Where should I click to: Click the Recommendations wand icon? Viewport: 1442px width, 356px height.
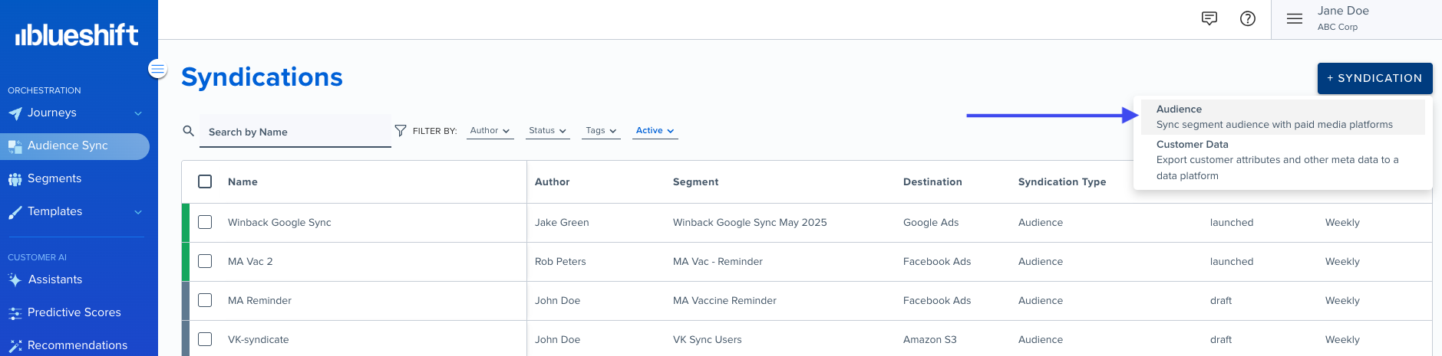point(15,346)
